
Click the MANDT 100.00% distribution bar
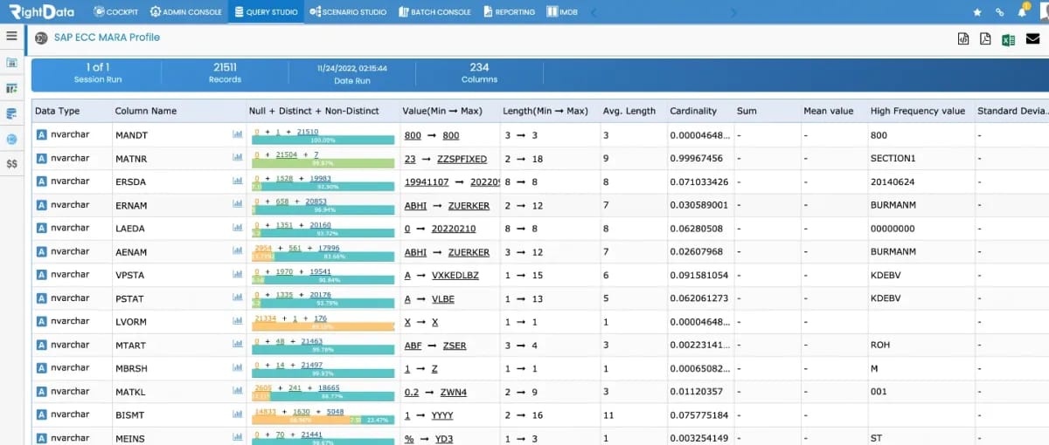click(x=323, y=140)
